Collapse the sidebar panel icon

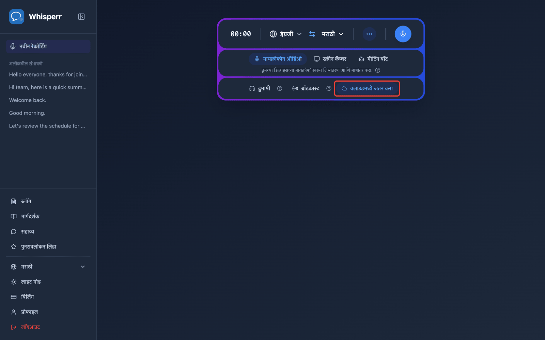pos(81,17)
